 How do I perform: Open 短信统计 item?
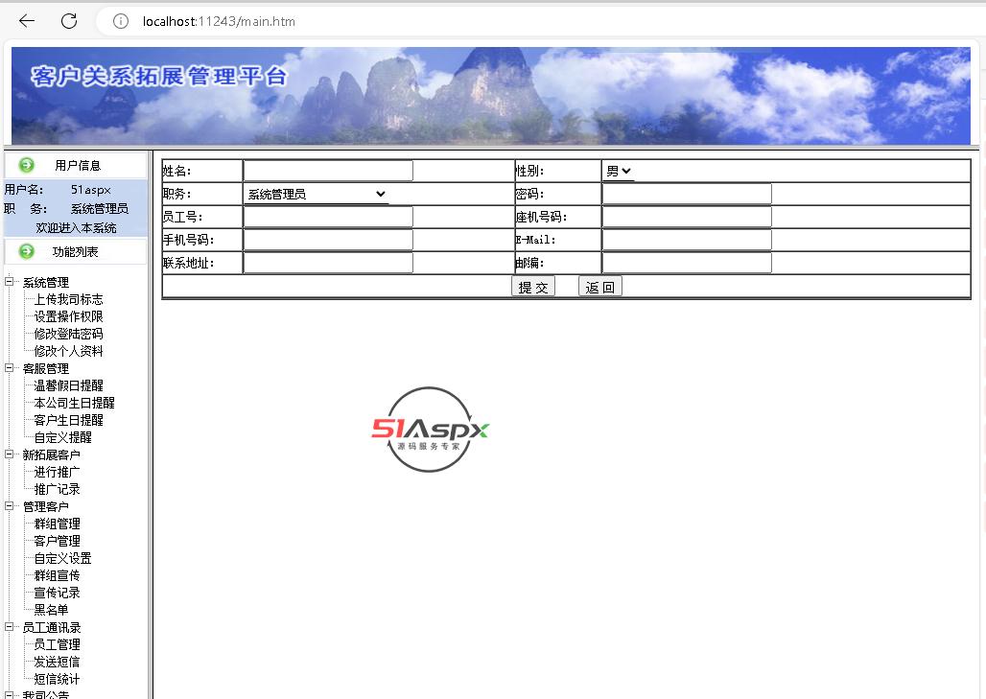pyautogui.click(x=58, y=679)
